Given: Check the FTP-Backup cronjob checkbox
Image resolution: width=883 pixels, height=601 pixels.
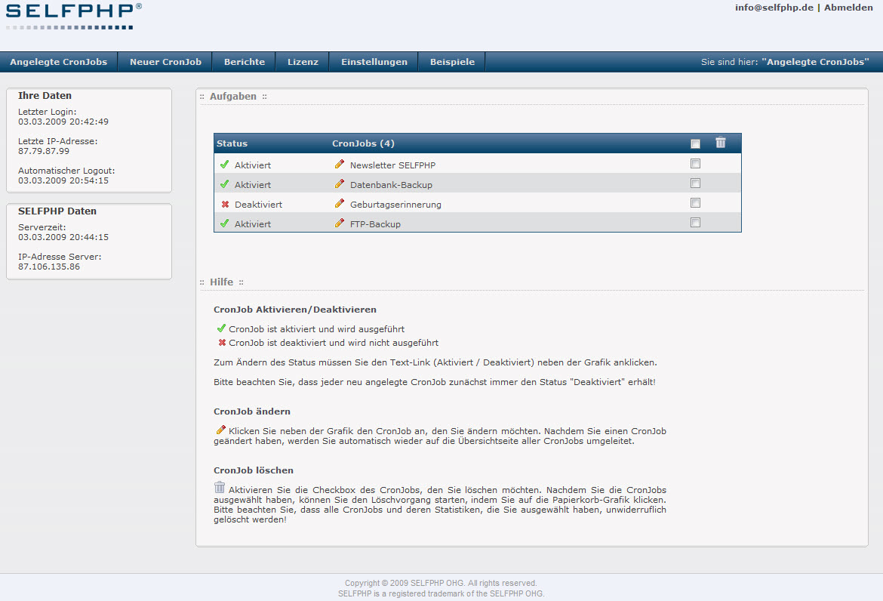Looking at the screenshot, I should [695, 223].
